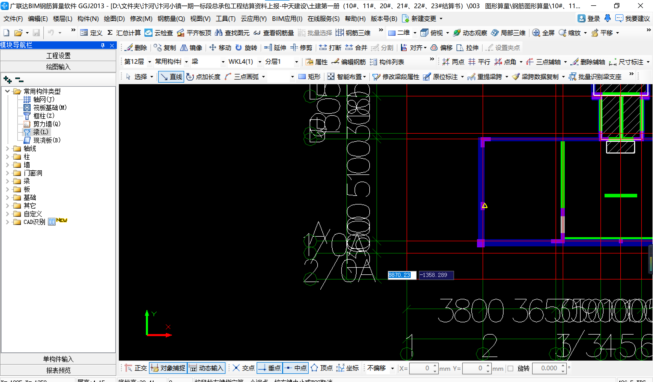Open 编辑钢筋 rebar editor
Viewport: 653px width, 382px height.
348,62
